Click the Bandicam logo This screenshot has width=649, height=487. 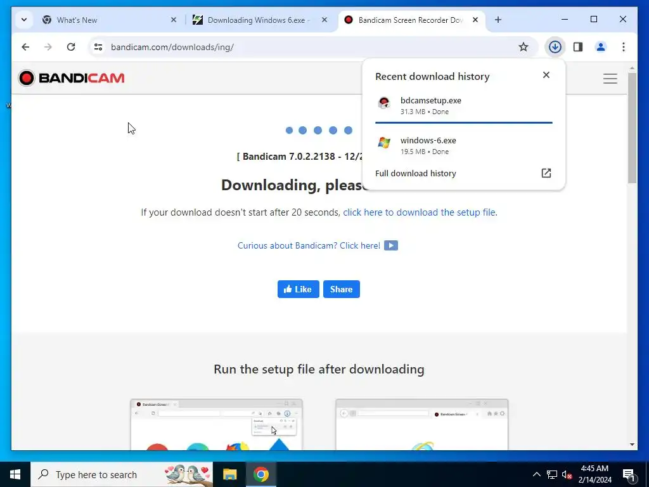pyautogui.click(x=71, y=78)
